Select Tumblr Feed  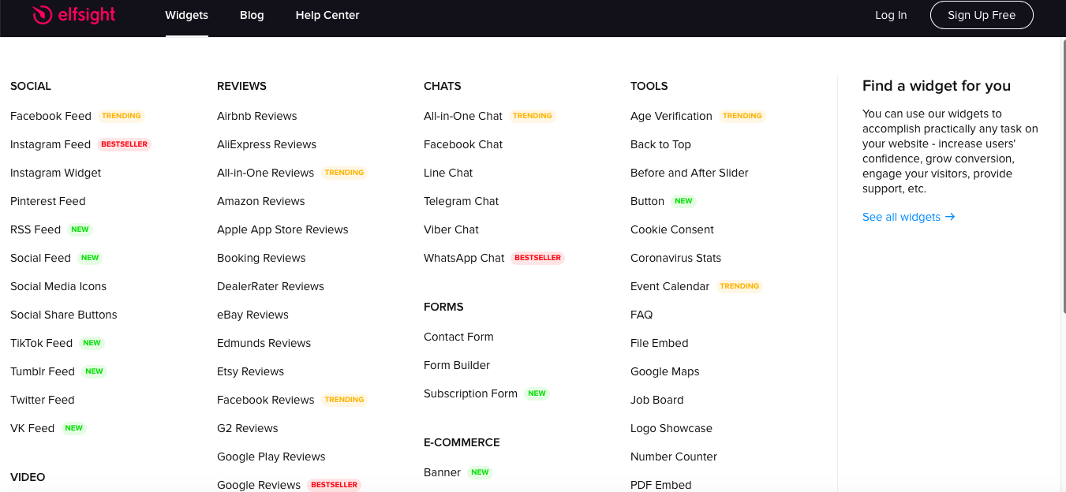pyautogui.click(x=43, y=371)
